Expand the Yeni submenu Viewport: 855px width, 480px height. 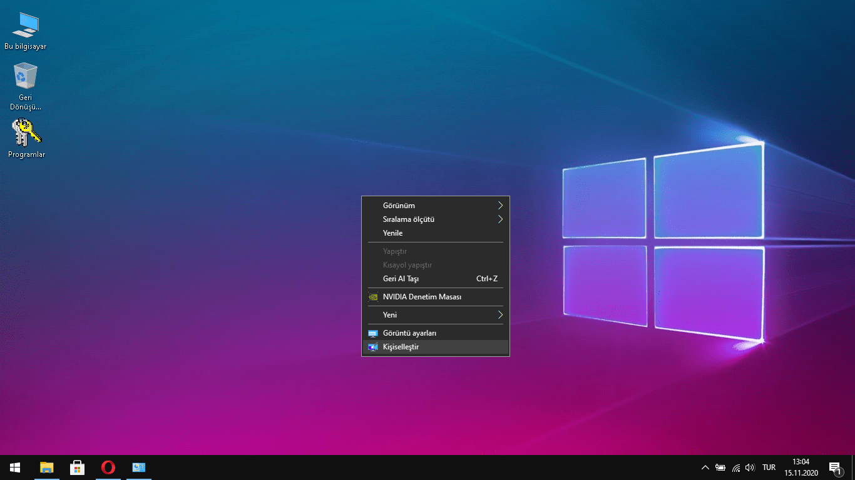coord(436,315)
